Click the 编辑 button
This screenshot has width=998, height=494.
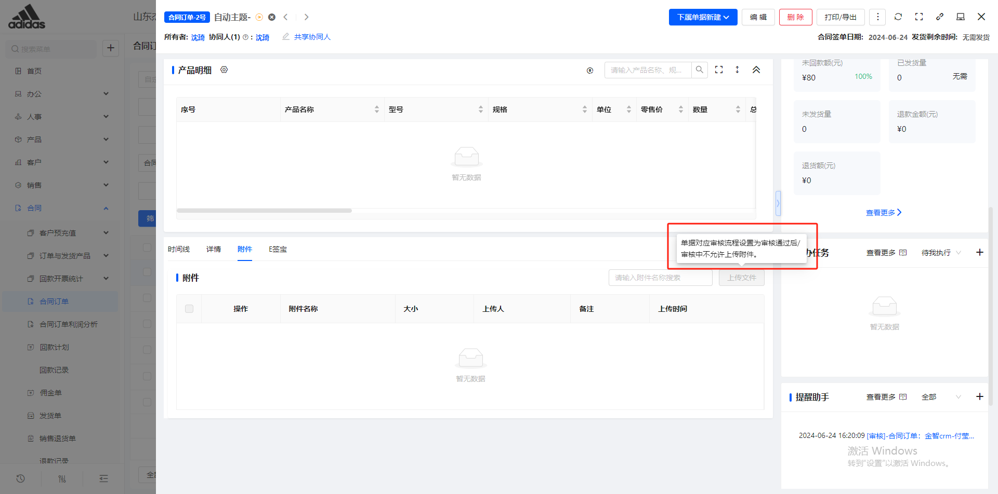point(758,17)
